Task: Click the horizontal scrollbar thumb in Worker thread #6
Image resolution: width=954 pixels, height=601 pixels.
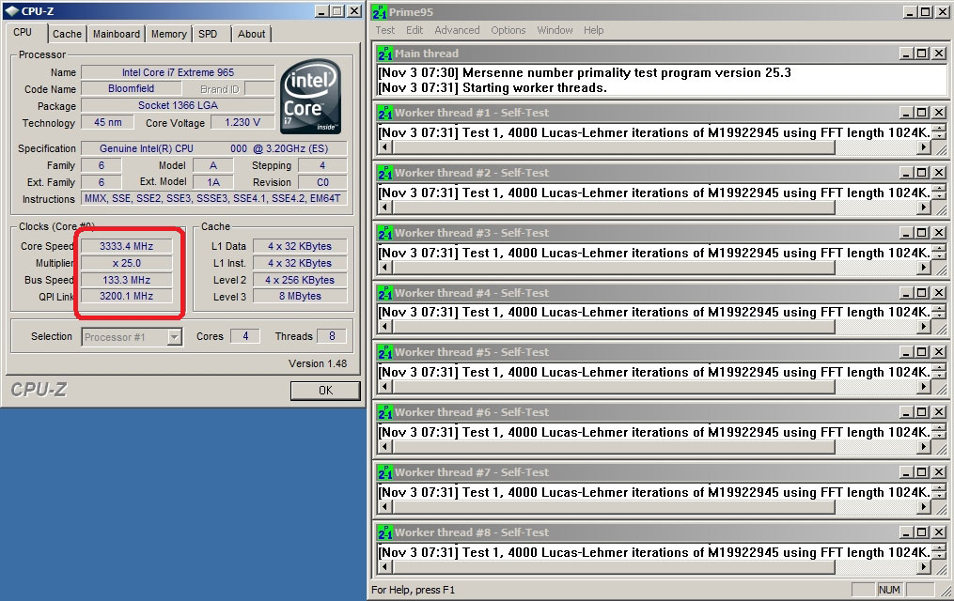Action: 614,447
